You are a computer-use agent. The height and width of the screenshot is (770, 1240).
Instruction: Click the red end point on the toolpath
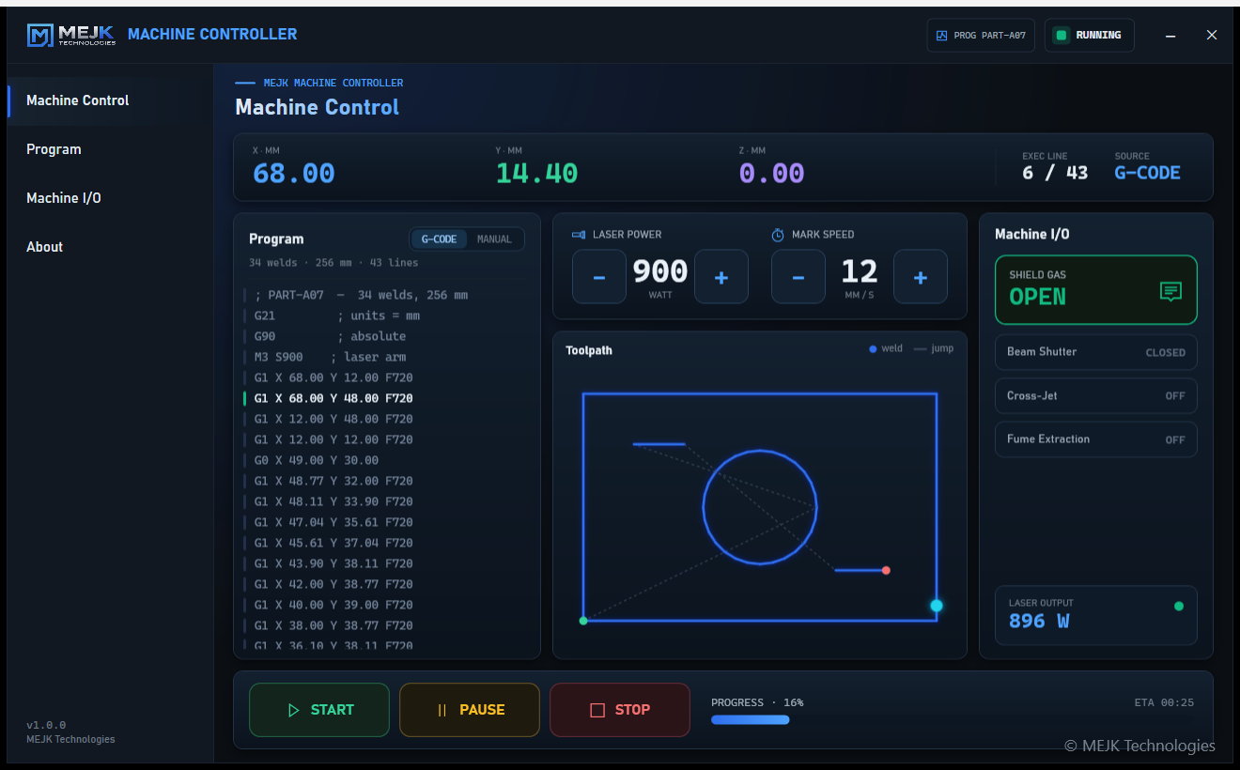coord(886,570)
